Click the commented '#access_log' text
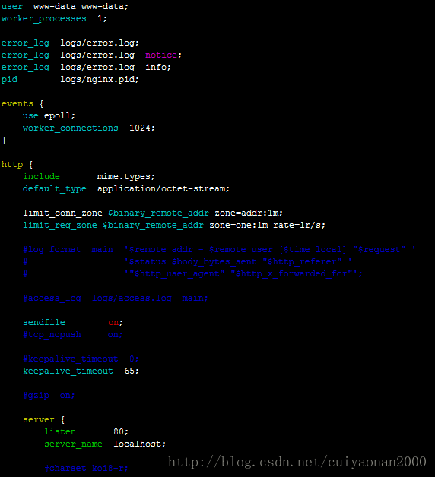 tap(52, 299)
